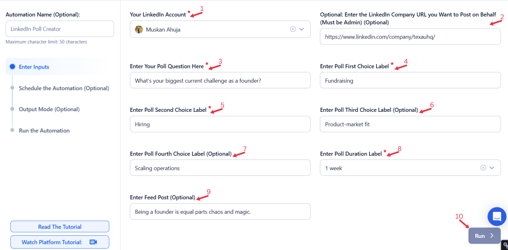The height and width of the screenshot is (250, 508).
Task: Click the arrow icon on Run button
Action: tap(492, 236)
